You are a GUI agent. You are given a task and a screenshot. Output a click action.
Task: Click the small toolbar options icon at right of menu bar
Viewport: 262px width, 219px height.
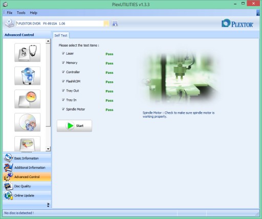pos(258,13)
